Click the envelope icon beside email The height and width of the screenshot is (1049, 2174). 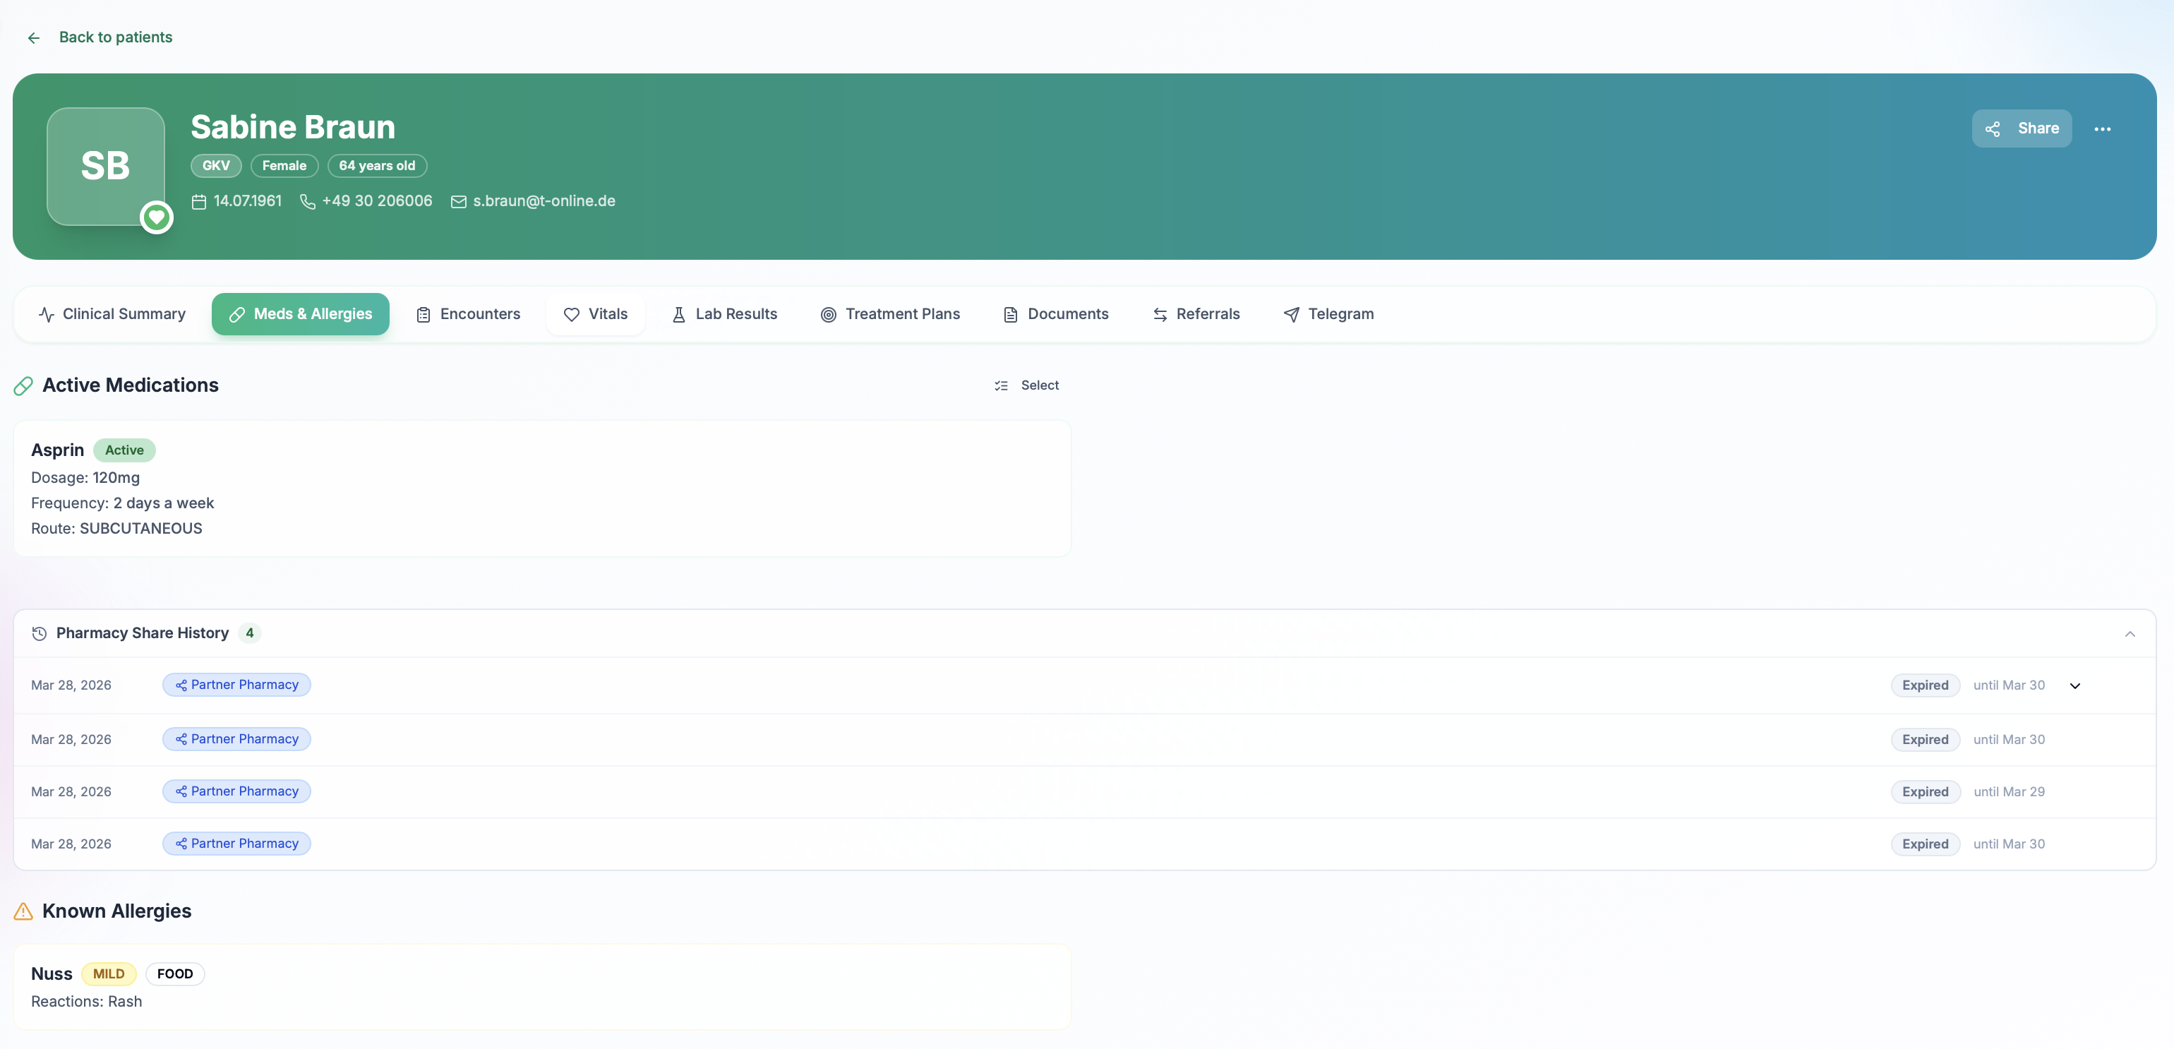(x=458, y=202)
